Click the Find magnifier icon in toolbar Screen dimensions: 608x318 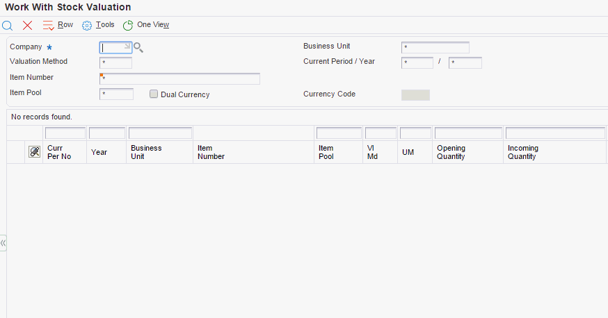click(x=8, y=25)
